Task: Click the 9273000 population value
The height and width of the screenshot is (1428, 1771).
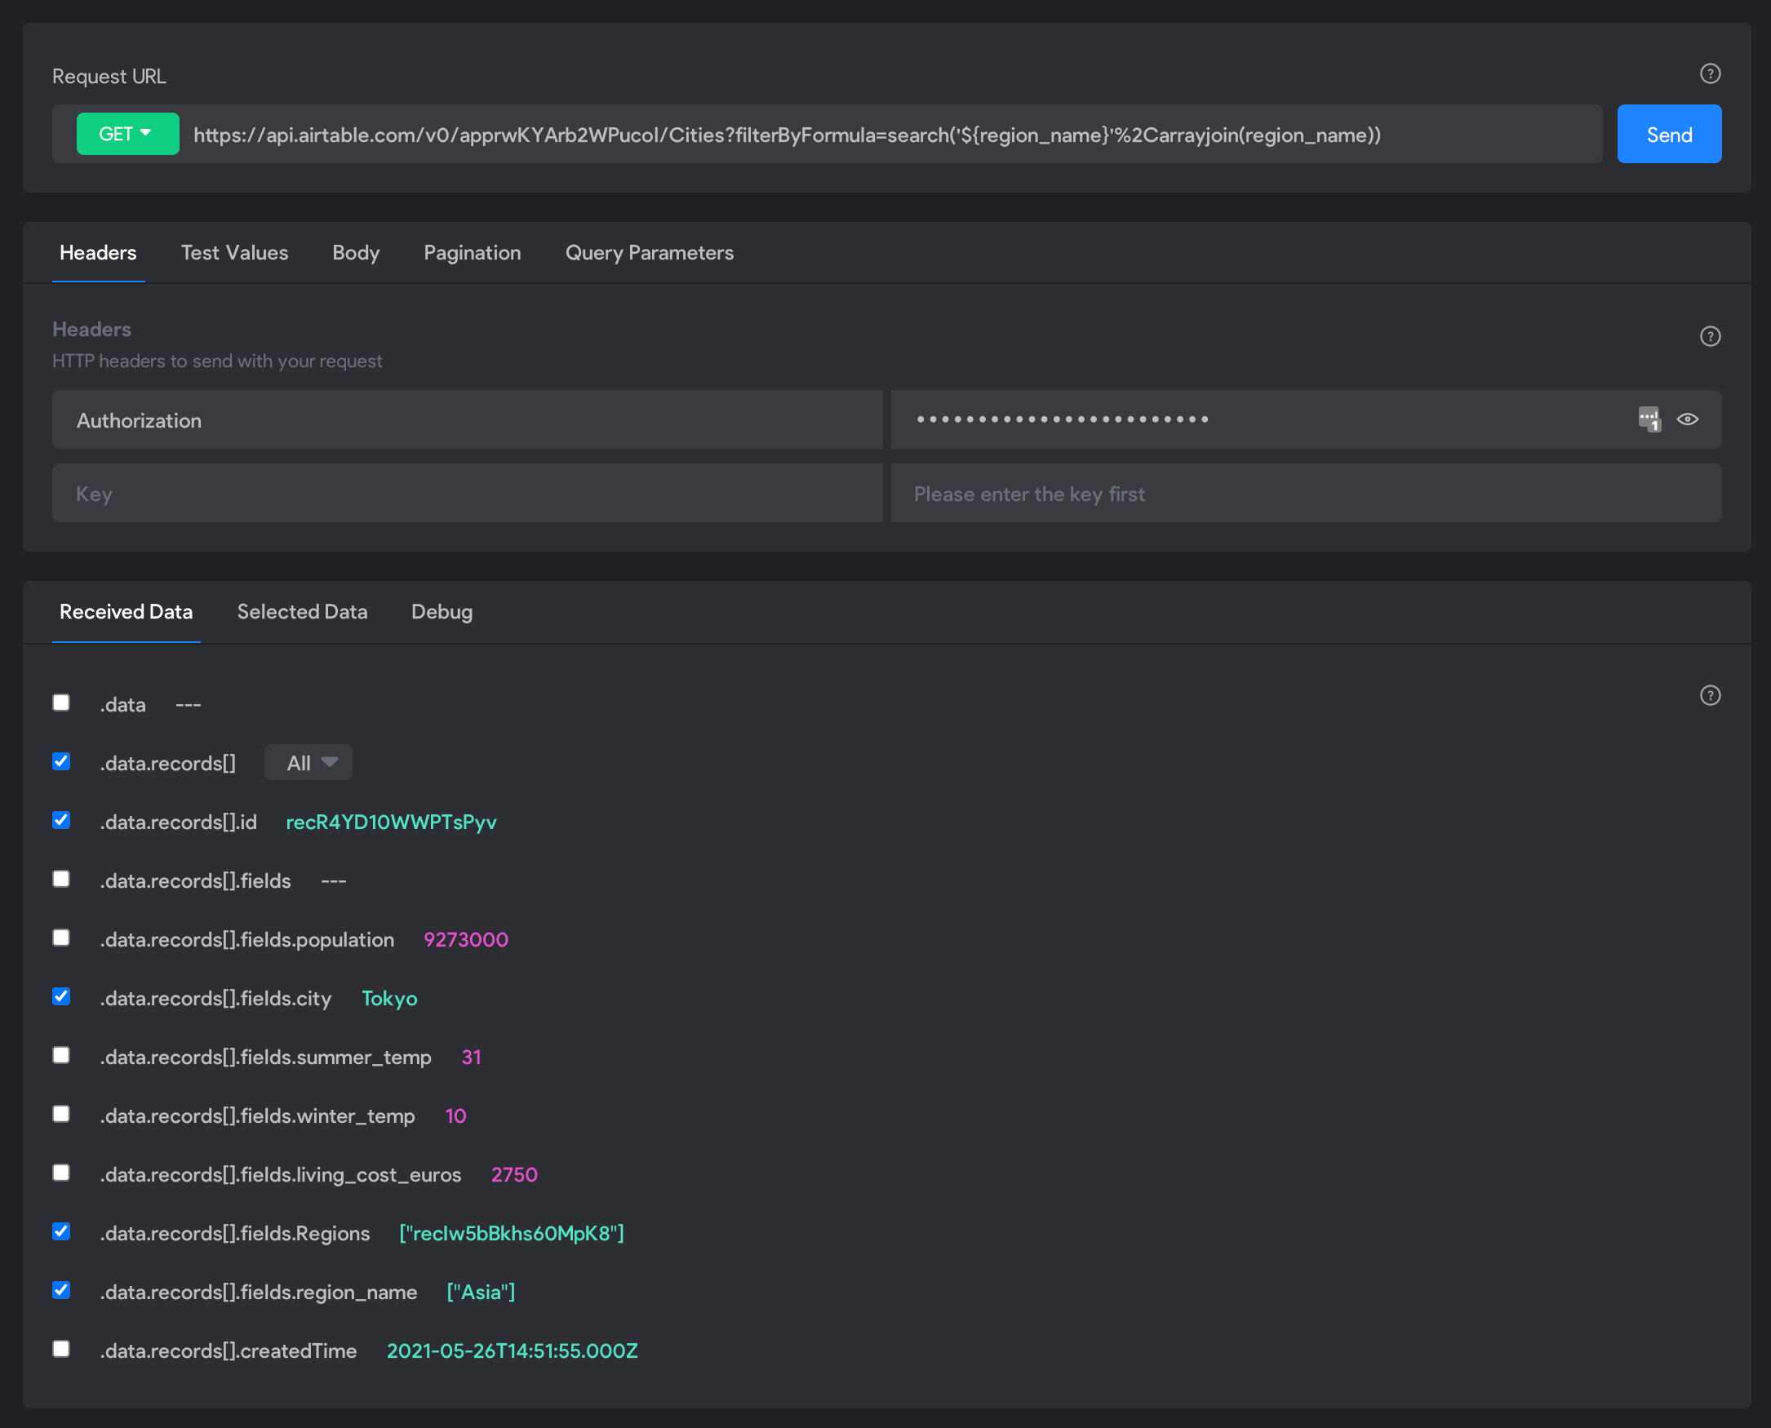Action: tap(465, 940)
